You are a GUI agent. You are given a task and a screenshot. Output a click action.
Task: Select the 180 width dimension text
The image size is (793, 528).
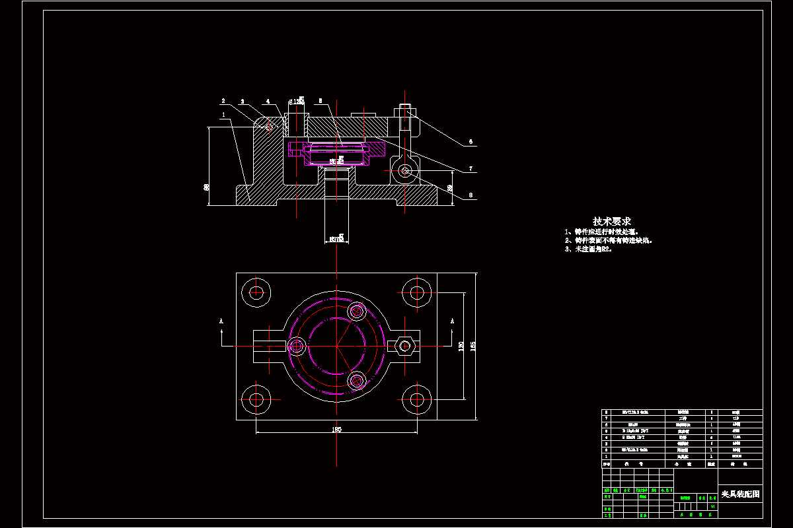[x=336, y=430]
